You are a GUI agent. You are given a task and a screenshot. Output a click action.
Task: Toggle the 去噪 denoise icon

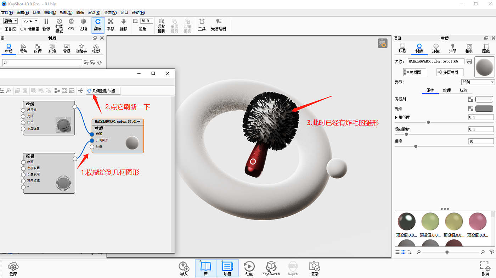[83, 24]
